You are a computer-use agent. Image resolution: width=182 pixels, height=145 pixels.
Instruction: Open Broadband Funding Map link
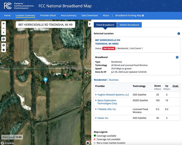129,15
